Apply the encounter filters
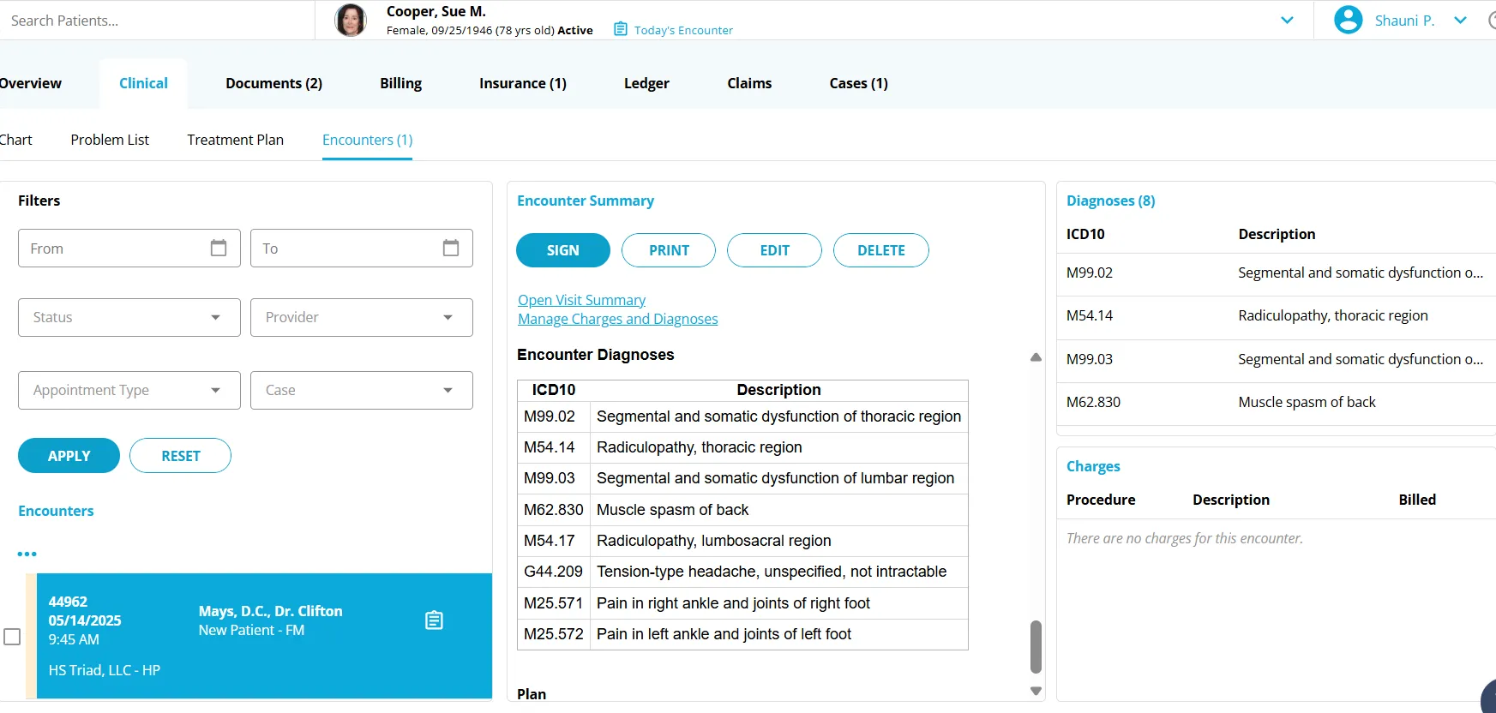1496x713 pixels. (x=69, y=456)
